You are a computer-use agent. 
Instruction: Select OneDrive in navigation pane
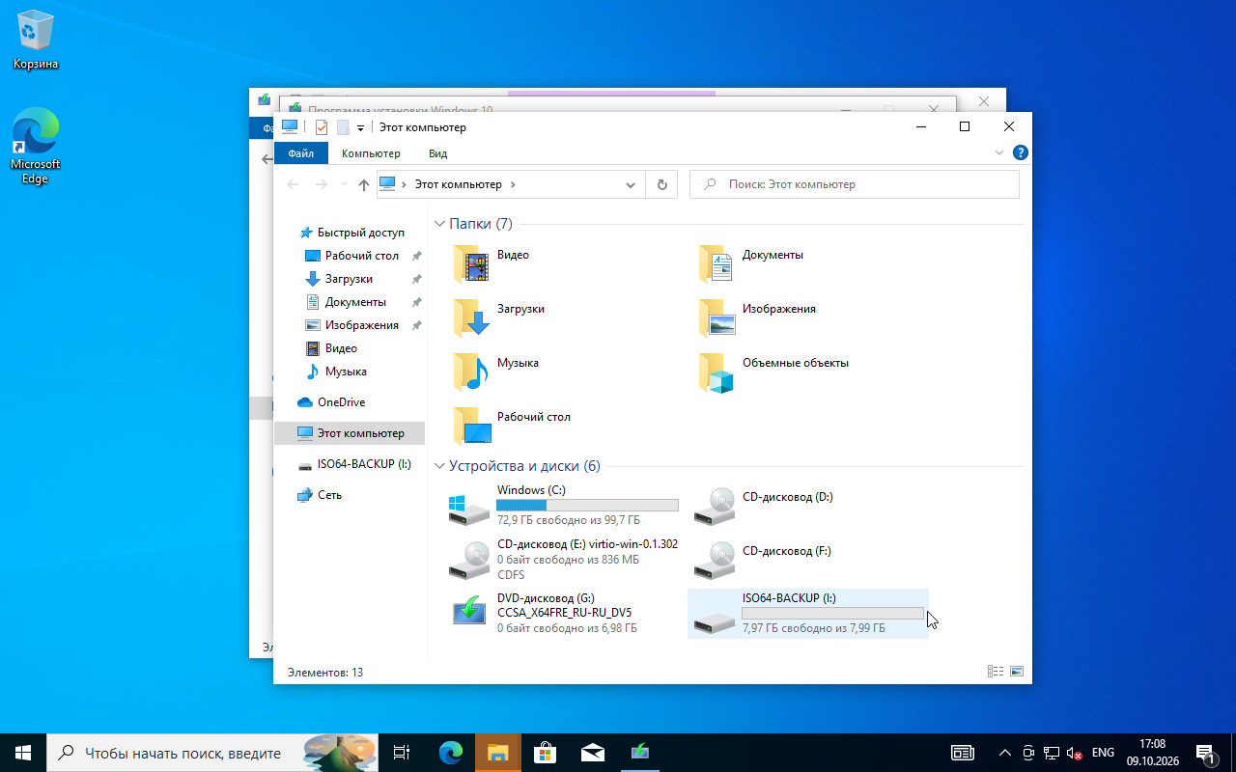(341, 402)
